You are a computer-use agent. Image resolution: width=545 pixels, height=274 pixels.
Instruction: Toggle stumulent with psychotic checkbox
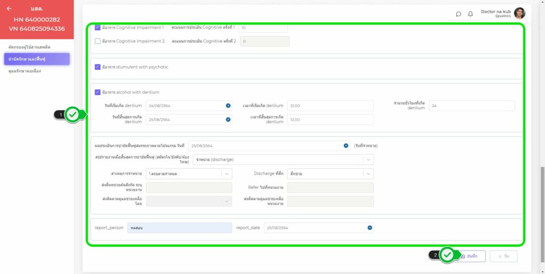[97, 67]
